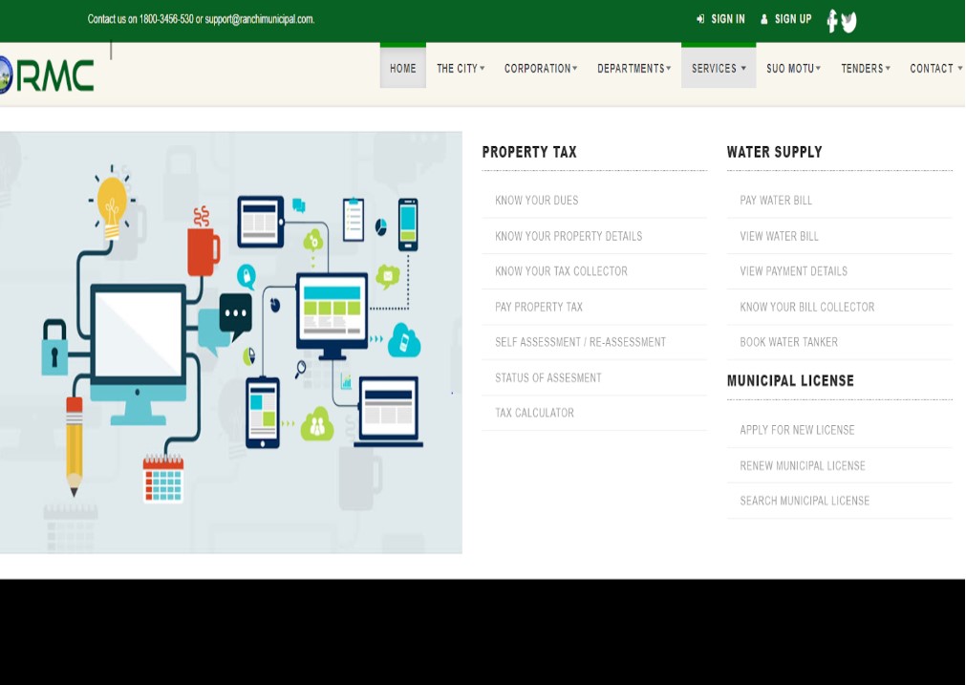The height and width of the screenshot is (685, 966).
Task: Expand the DEPARTMENTS menu
Action: click(633, 68)
